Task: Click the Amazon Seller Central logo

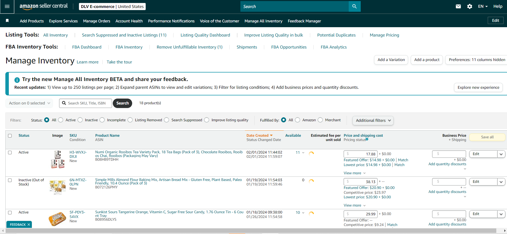Action: coord(44,6)
